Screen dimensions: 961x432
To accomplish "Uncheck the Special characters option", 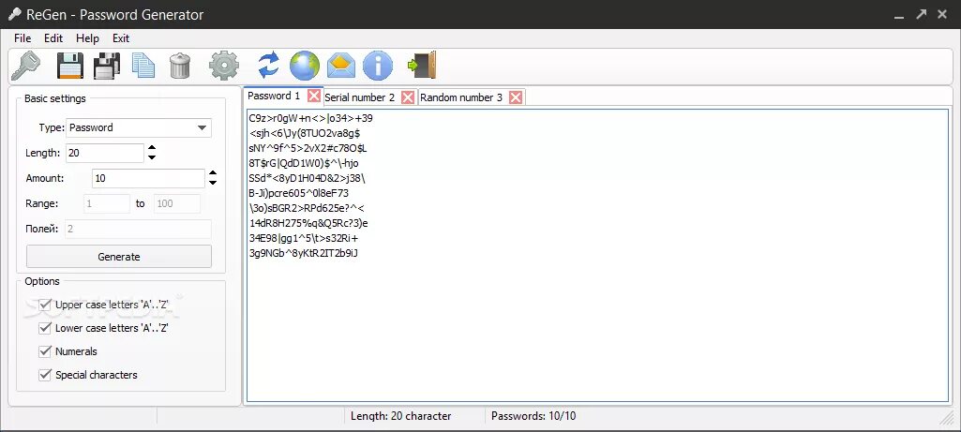I will [x=45, y=375].
